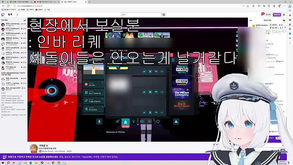Open the 우왁굳 streamer avatar below video
This screenshot has height=165, width=293.
[34, 148]
